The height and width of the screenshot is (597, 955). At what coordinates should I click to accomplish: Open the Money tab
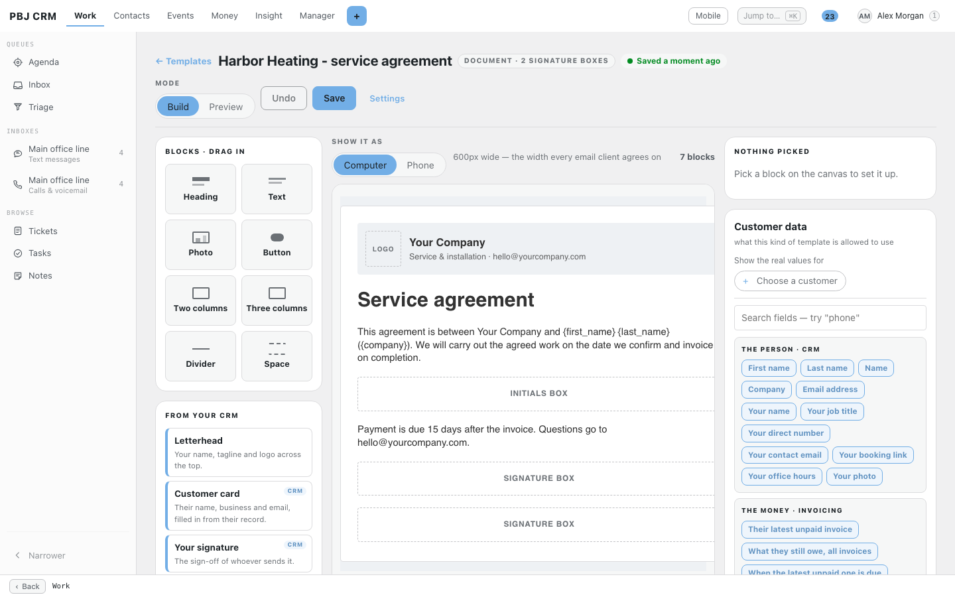(224, 16)
